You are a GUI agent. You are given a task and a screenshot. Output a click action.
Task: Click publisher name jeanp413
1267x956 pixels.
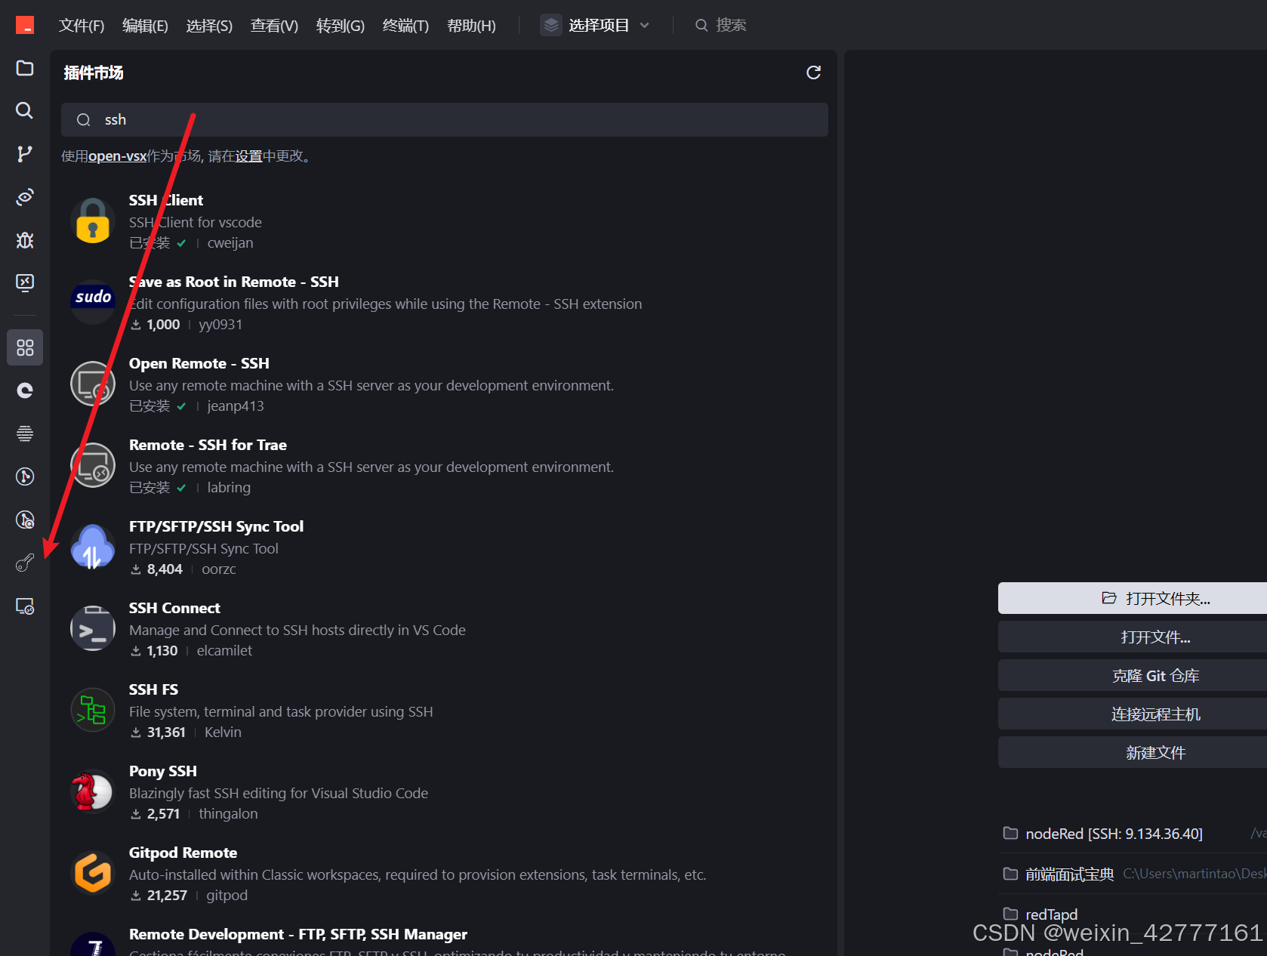point(236,406)
